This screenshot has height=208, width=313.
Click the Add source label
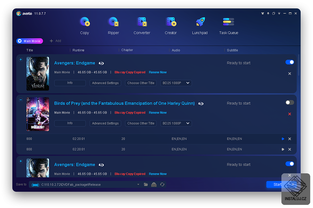[x=58, y=41]
